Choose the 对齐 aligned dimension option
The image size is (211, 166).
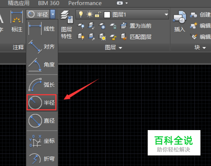(42, 46)
